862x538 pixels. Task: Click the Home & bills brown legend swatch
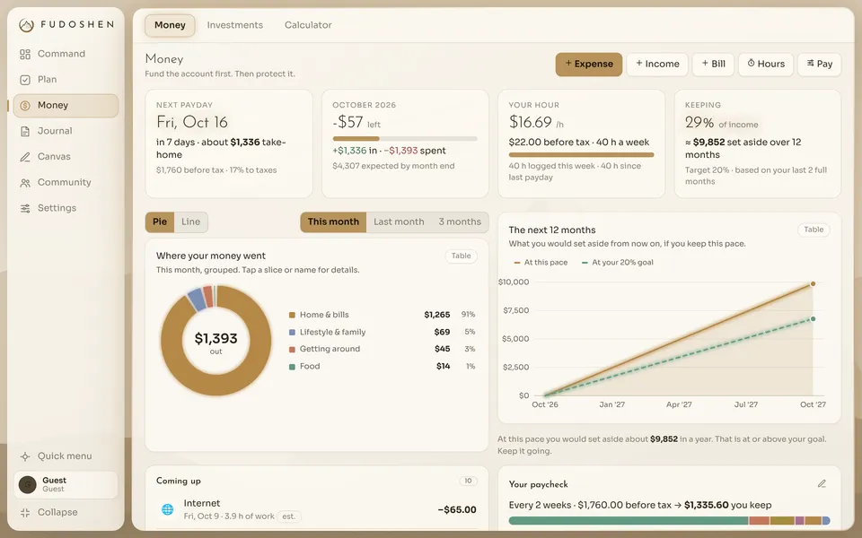pyautogui.click(x=292, y=315)
